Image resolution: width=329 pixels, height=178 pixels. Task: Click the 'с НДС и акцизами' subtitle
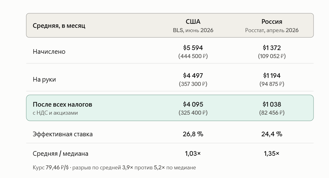click(x=55, y=113)
